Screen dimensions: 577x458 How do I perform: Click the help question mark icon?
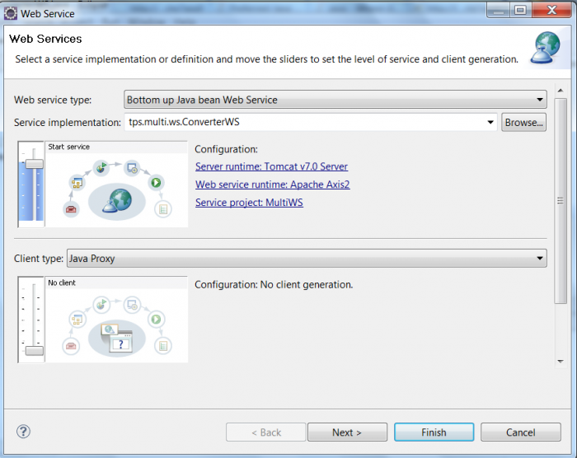click(24, 432)
